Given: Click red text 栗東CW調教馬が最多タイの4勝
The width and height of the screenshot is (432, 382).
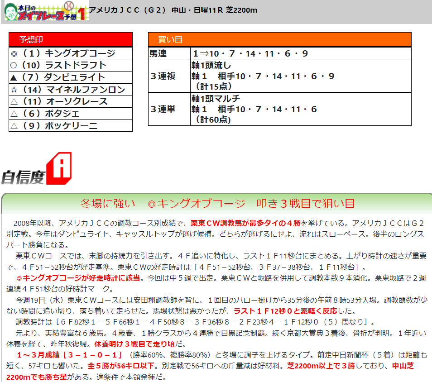Looking at the screenshot, I should (x=245, y=223).
